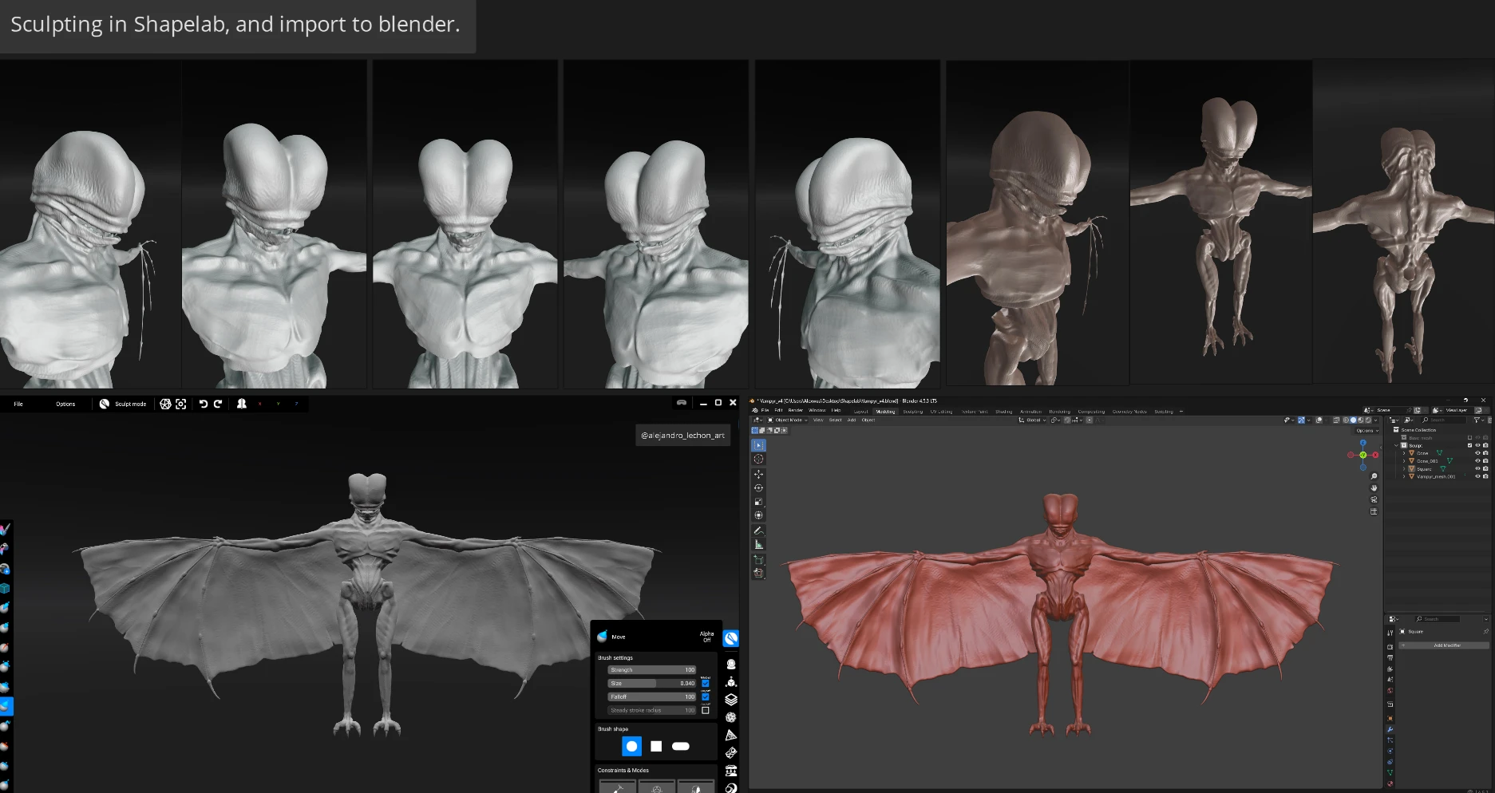Image resolution: width=1495 pixels, height=793 pixels.
Task: Select Blender's Move tool in viewport toolbar
Action: point(758,474)
